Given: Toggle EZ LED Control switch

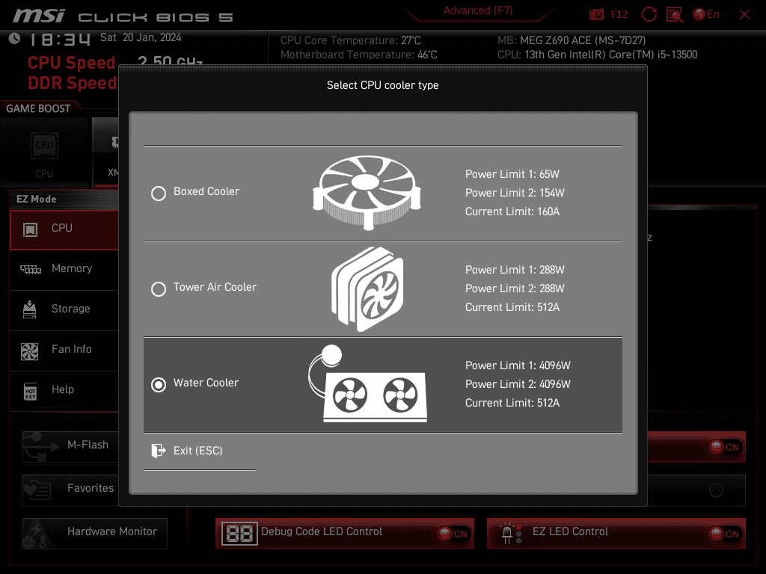Looking at the screenshot, I should click(x=725, y=534).
